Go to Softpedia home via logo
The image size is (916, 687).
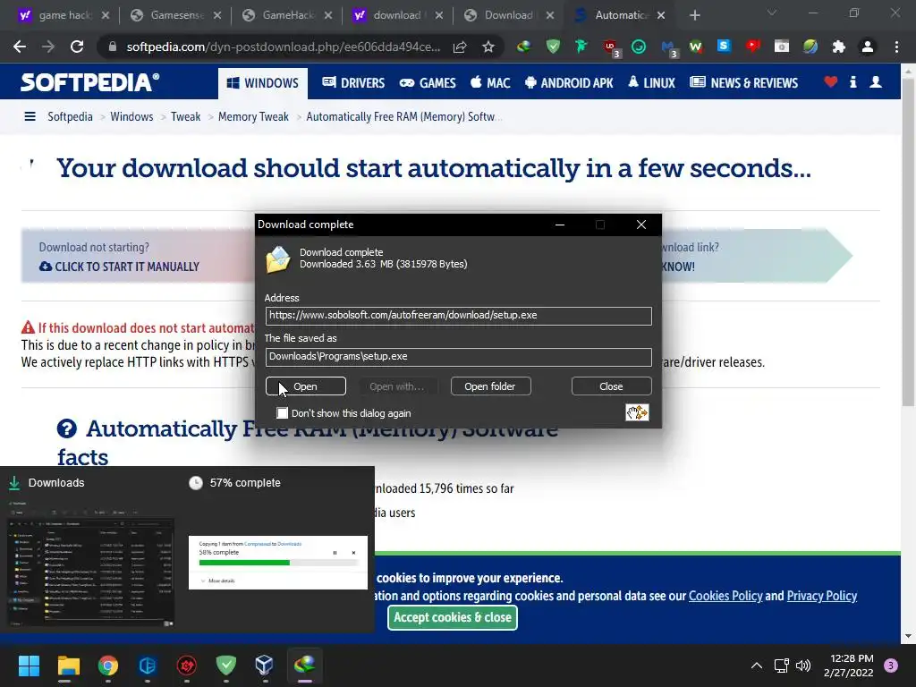[x=89, y=82]
